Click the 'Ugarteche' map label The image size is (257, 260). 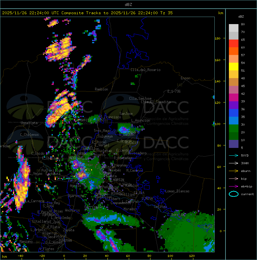76,196
